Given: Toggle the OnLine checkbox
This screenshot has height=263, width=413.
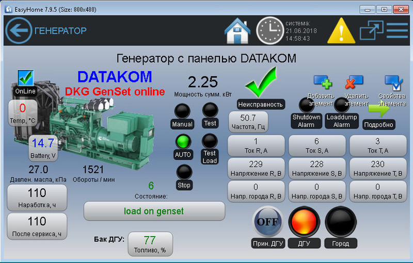Looking at the screenshot, I should pos(25,78).
